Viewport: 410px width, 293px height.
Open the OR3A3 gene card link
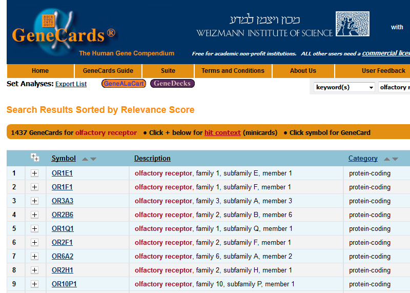tap(63, 201)
